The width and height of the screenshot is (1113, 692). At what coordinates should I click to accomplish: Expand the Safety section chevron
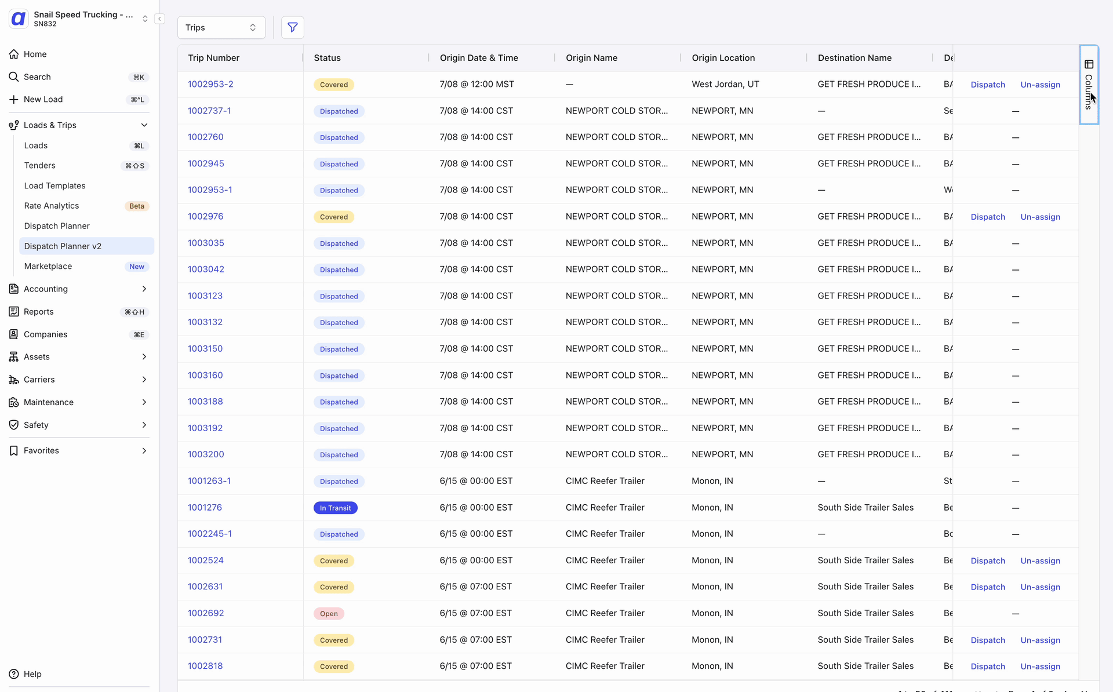tap(144, 425)
